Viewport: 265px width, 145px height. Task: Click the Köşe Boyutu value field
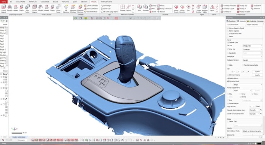[252, 107]
